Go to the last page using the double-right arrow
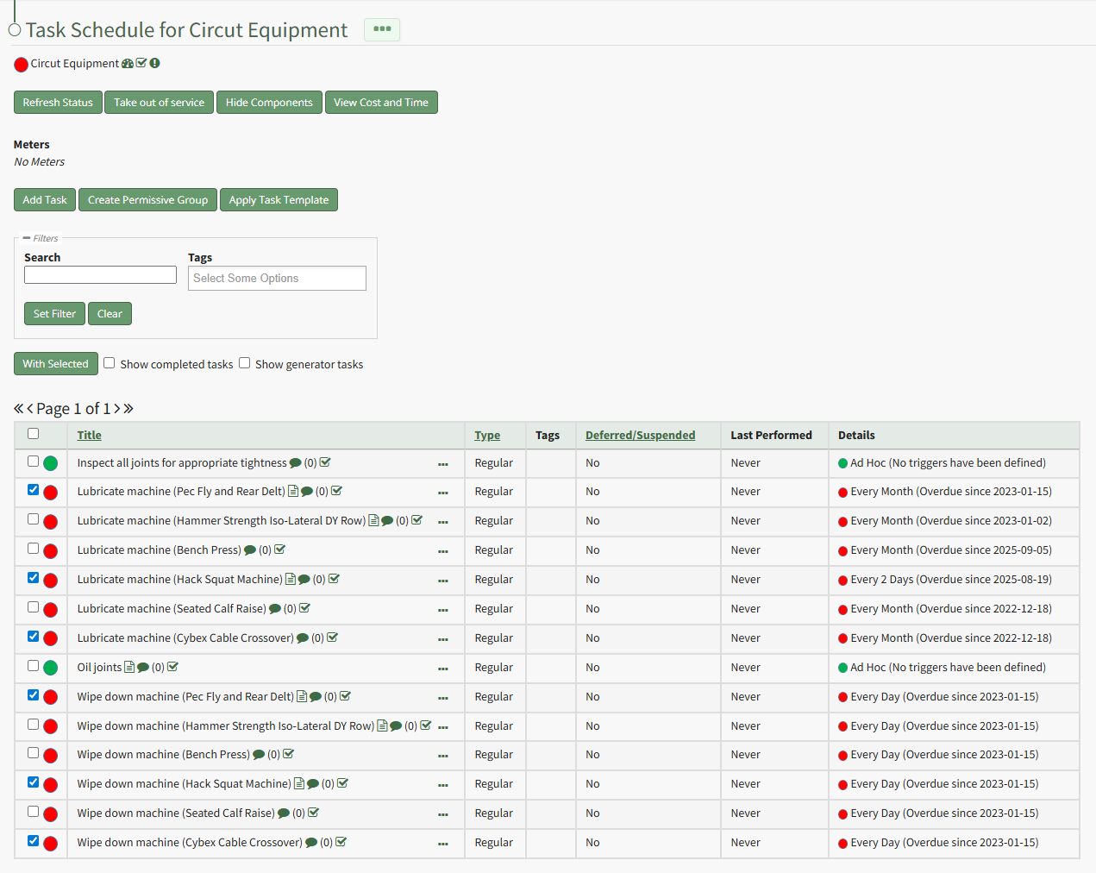 pos(128,409)
